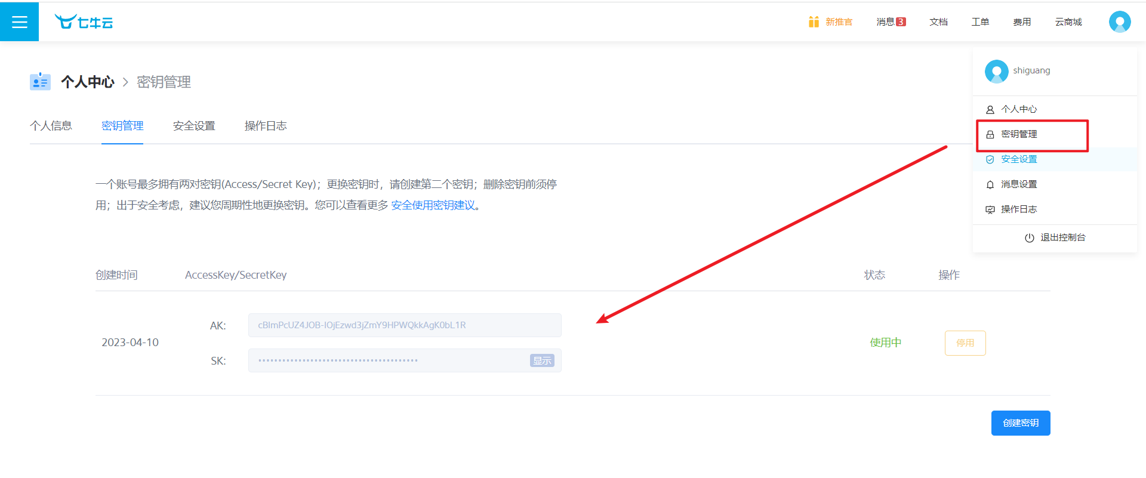Open the 安全使用密钥建议 link
1146x478 pixels.
(433, 205)
